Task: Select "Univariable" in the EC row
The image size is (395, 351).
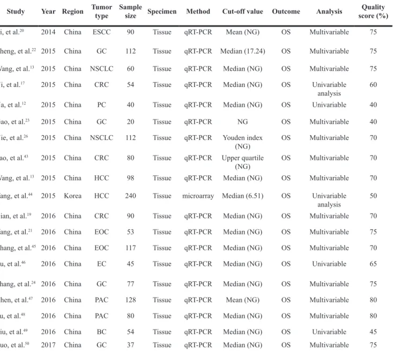Action: [x=329, y=264]
